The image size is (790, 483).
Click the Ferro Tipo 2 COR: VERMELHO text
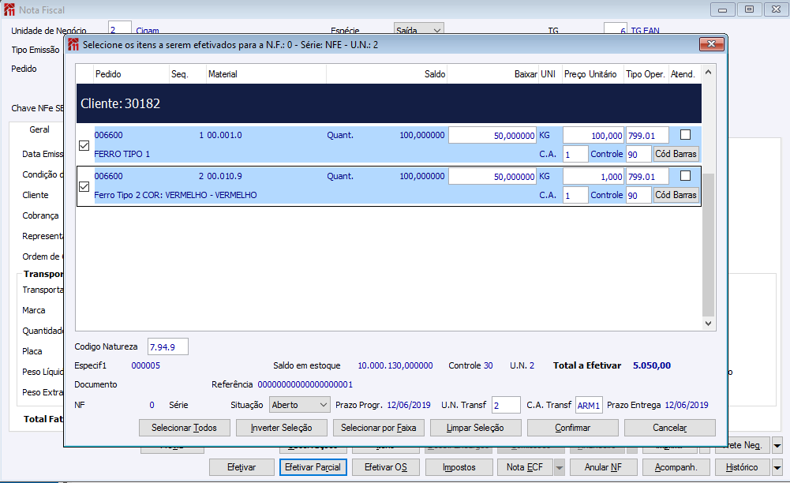(175, 195)
